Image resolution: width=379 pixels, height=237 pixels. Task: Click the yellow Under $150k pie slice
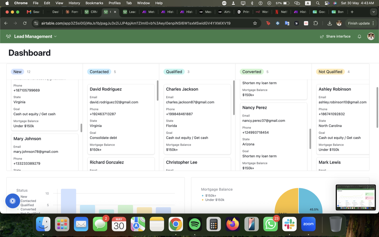(287, 201)
